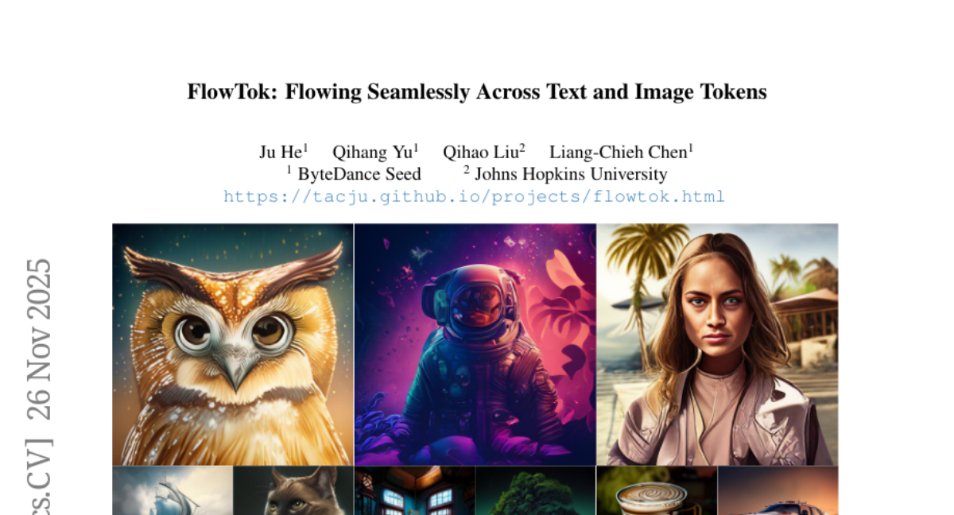This screenshot has height=515, width=954.
Task: Select the sailing ship thumbnail
Action: coord(173,490)
